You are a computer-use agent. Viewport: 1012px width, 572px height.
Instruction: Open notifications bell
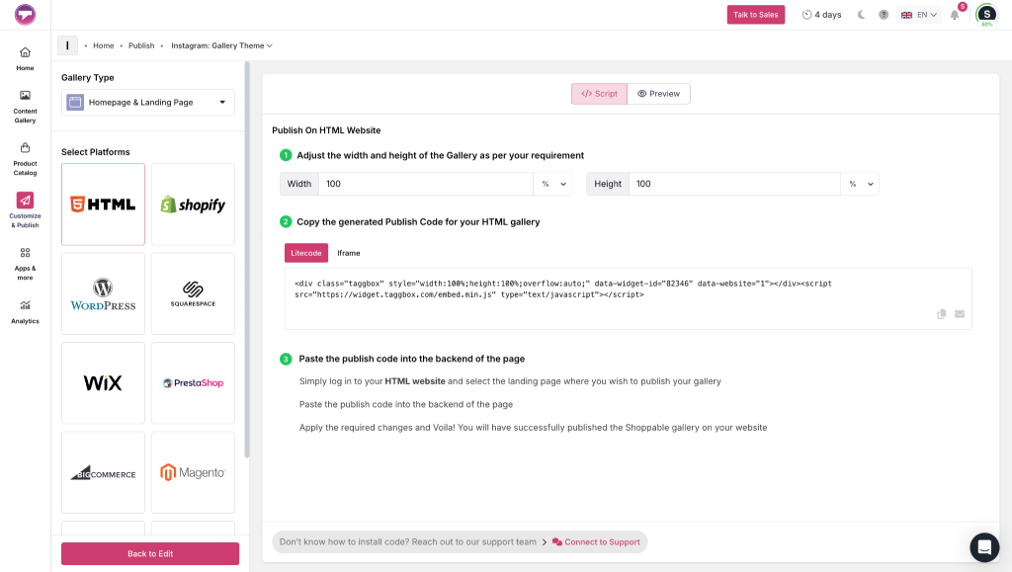pos(955,14)
